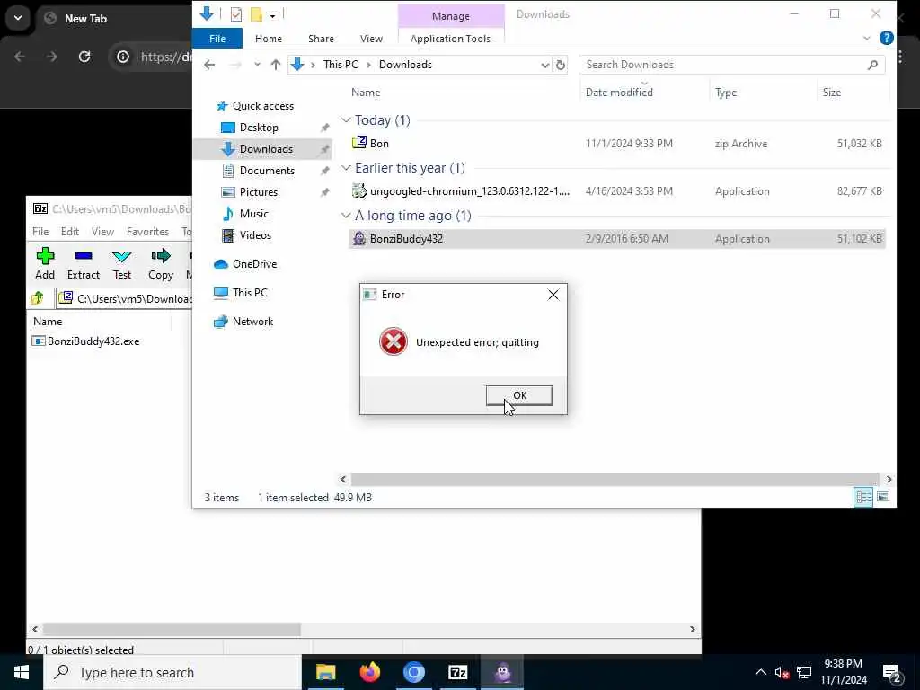920x690 pixels.
Task: Expand address bar history dropdown
Action: click(x=544, y=65)
